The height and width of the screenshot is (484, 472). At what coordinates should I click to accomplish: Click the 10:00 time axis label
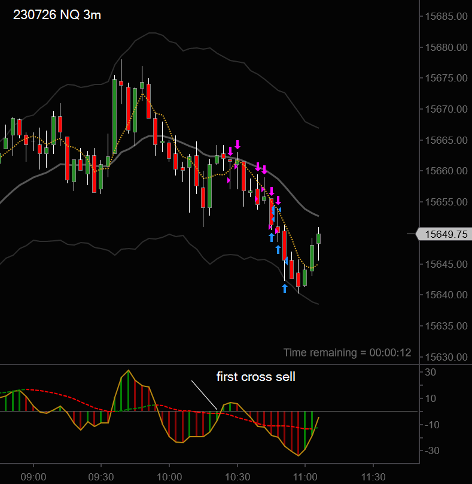[x=169, y=477]
